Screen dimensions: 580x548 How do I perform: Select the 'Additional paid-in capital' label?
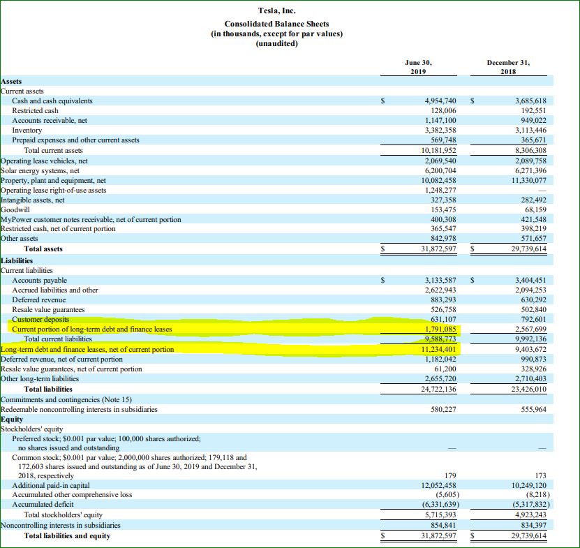click(x=51, y=485)
